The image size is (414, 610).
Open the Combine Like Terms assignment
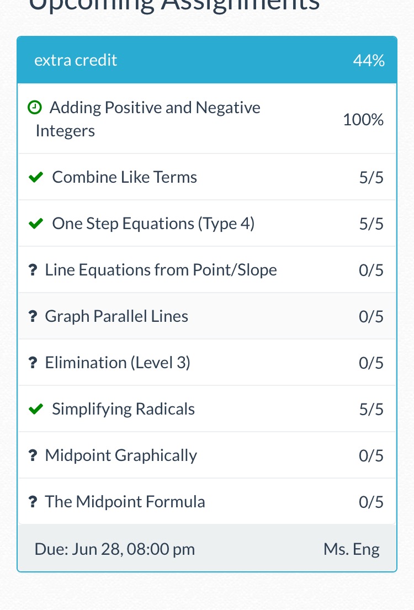pos(207,177)
